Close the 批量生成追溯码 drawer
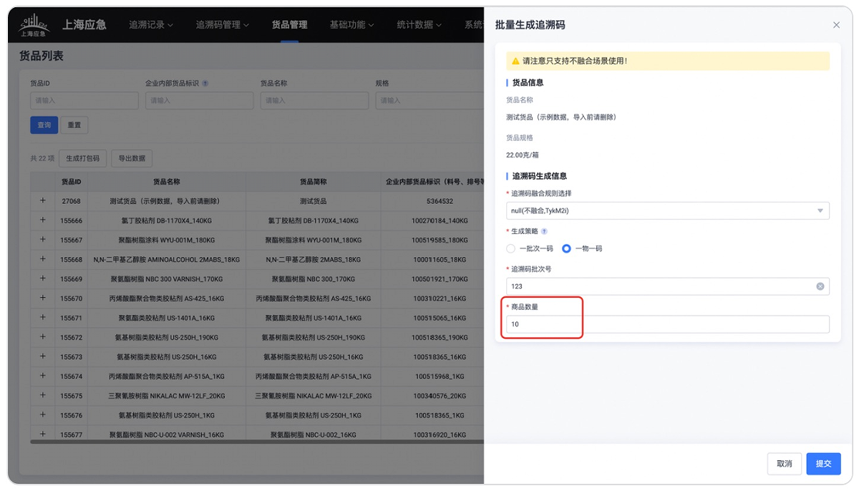The height and width of the screenshot is (491, 859). (x=835, y=24)
